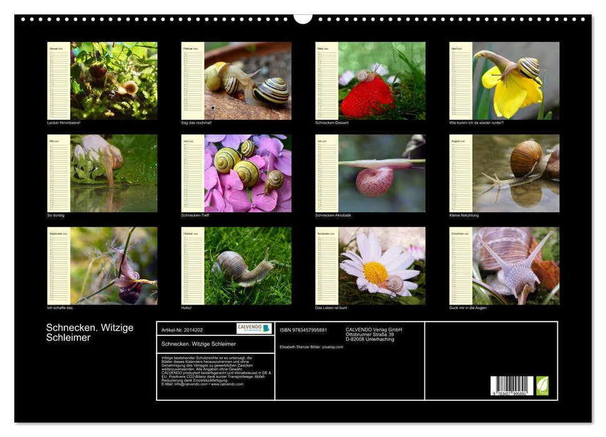Viewport: 606px width, 437px height.
Task: Select the 'Schnecken-Treff' pink hydrangea photo
Action: click(248, 174)
